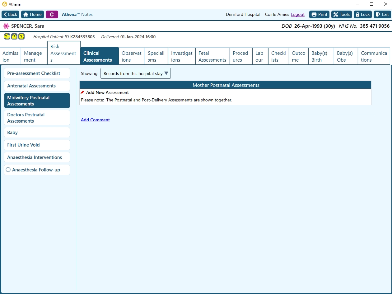
Task: Open the Labour tab
Action: [x=260, y=56]
